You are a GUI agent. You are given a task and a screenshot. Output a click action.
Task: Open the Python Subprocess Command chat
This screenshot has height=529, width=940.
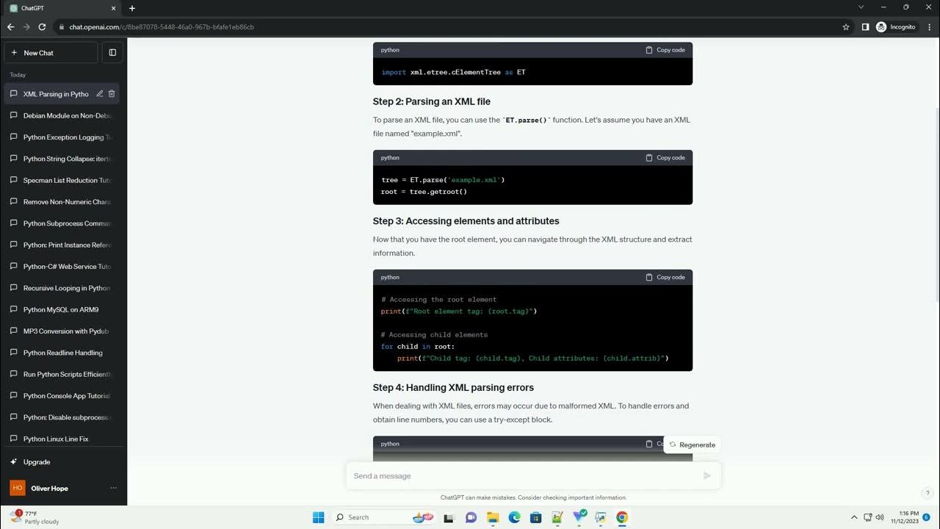click(x=62, y=223)
